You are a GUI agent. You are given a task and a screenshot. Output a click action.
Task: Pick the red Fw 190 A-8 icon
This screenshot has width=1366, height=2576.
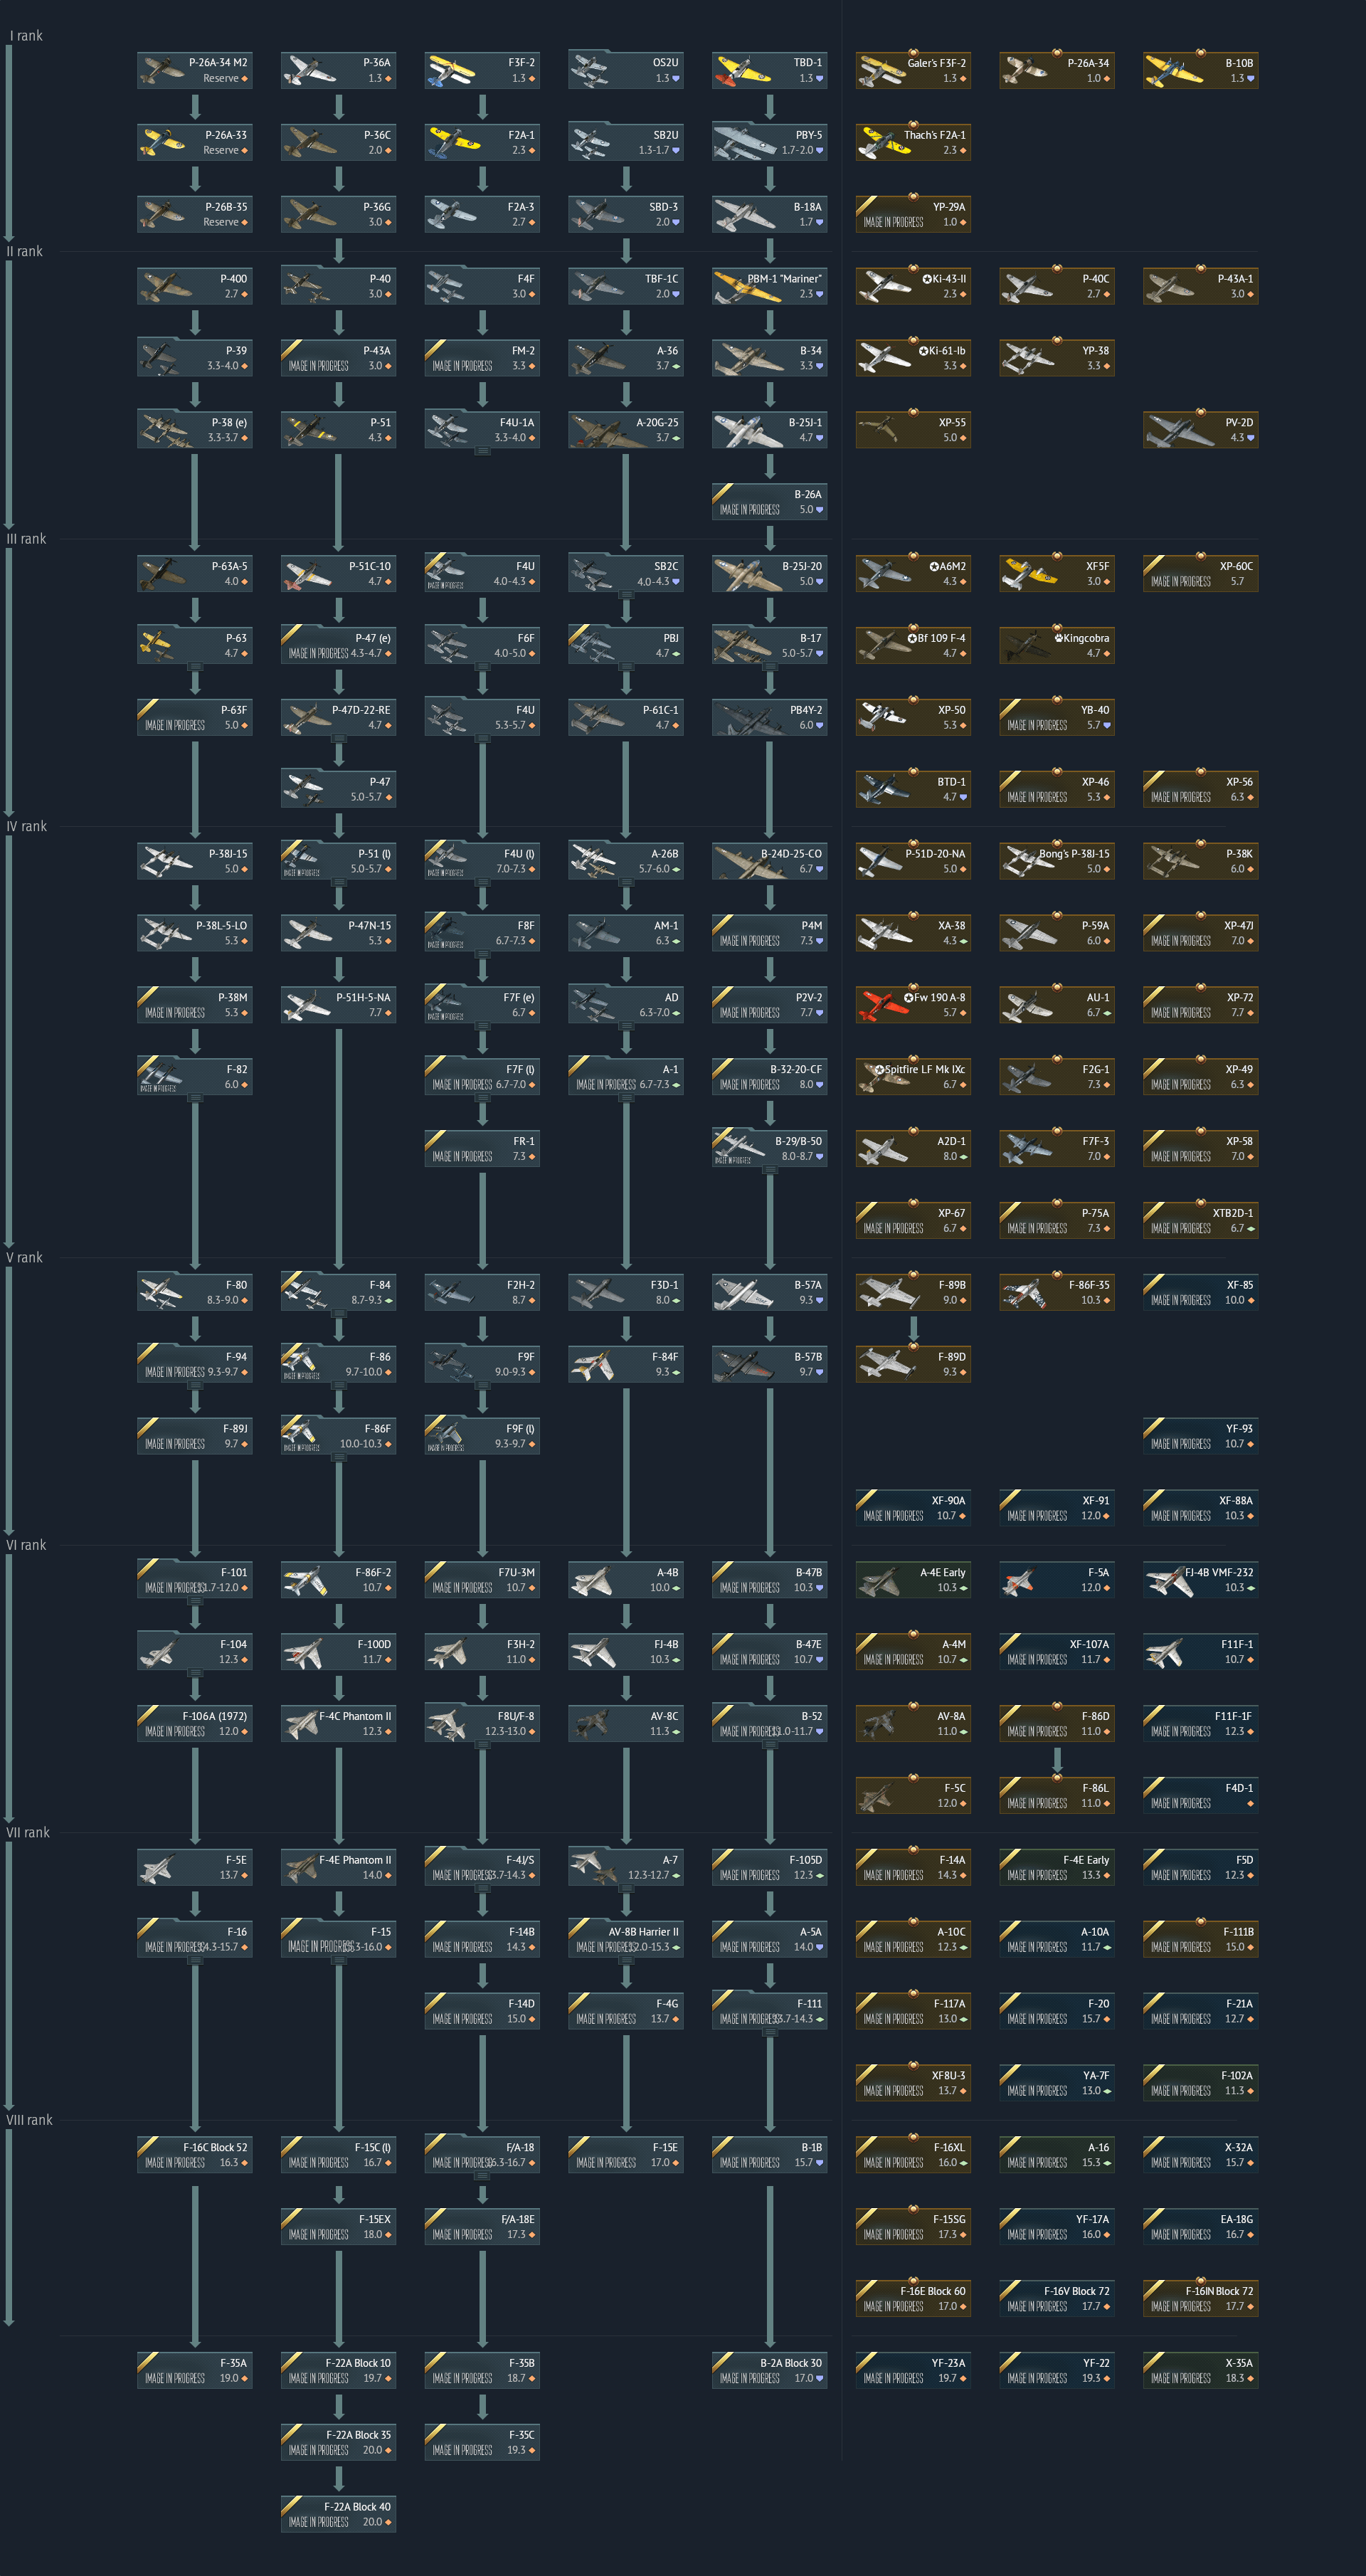(884, 1004)
